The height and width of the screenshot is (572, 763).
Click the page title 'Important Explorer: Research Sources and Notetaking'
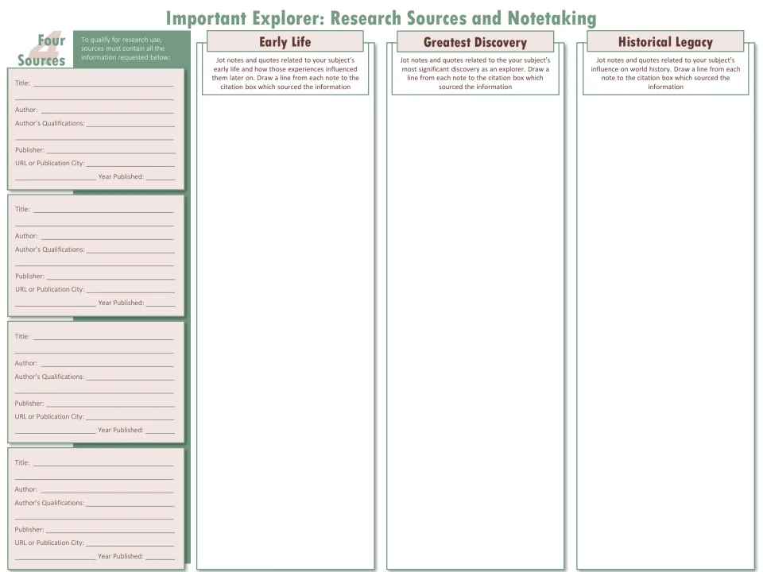[x=381, y=18]
